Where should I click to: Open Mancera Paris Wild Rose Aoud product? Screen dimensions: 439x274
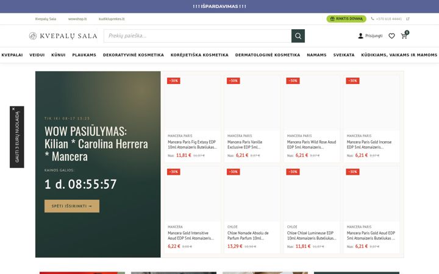[x=312, y=144]
